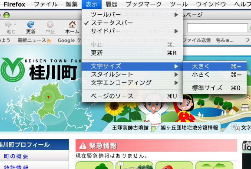Open the 町の概要 sidebar link
Image resolution: width=251 pixels, height=169 pixels.
pos(16,156)
